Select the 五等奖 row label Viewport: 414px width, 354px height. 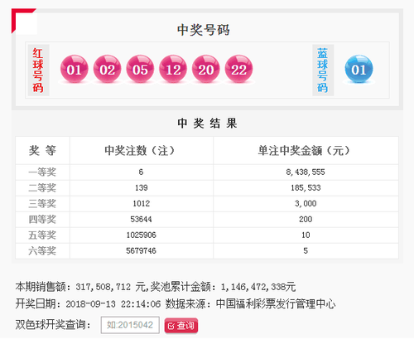point(42,235)
